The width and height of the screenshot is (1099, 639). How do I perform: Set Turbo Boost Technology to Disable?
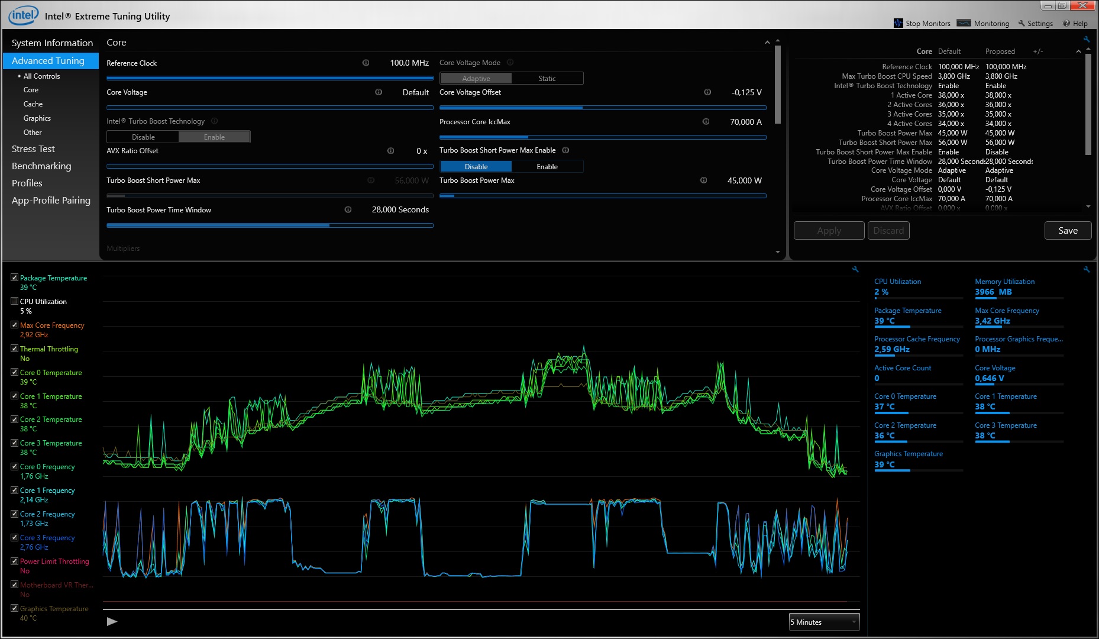click(x=143, y=137)
